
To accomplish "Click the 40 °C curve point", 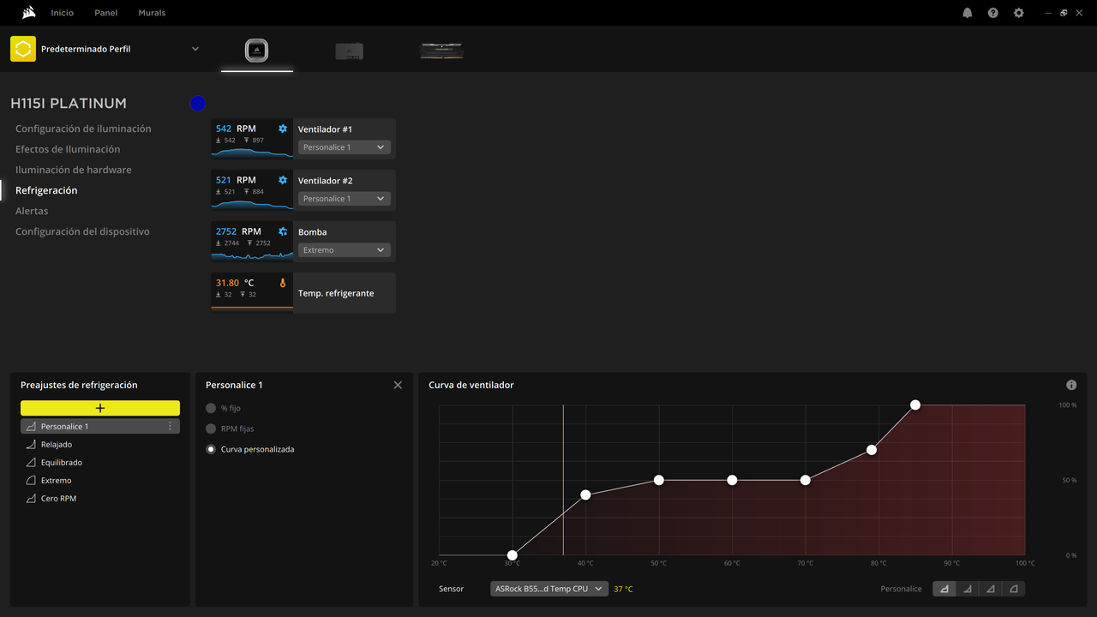I will (585, 494).
